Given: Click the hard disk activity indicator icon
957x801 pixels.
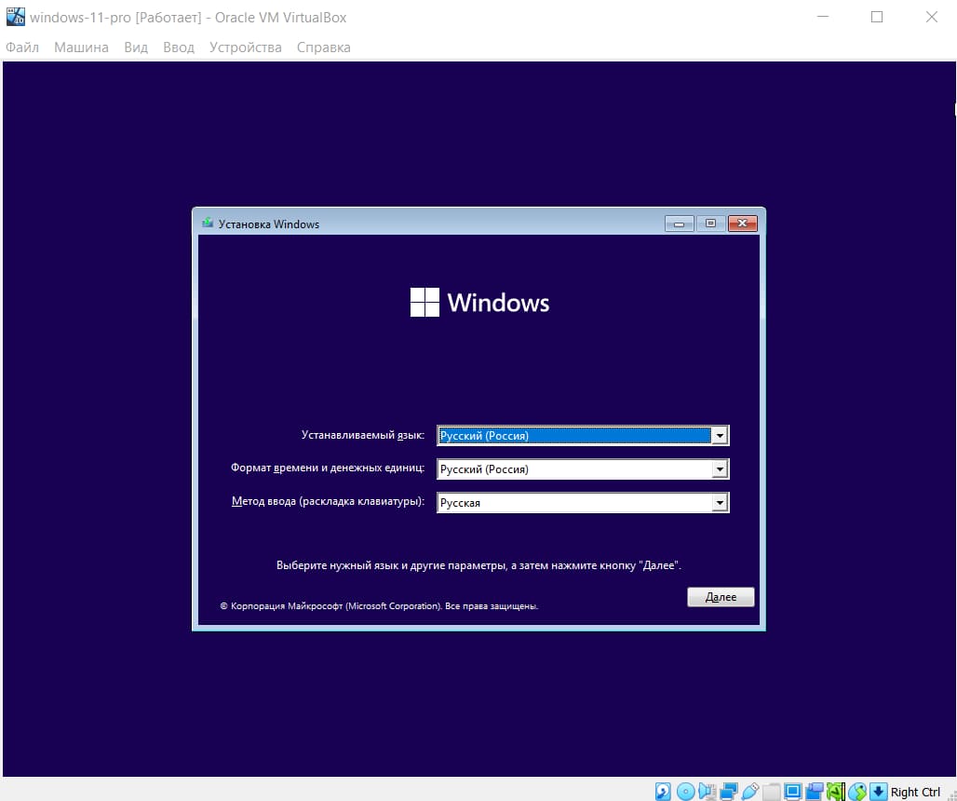Looking at the screenshot, I should [x=663, y=792].
